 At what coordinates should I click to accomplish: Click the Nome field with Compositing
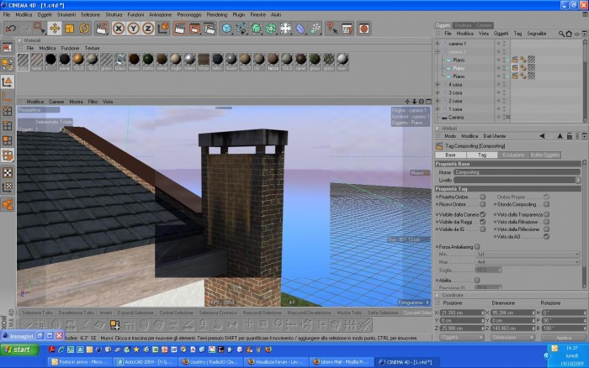[x=517, y=172]
